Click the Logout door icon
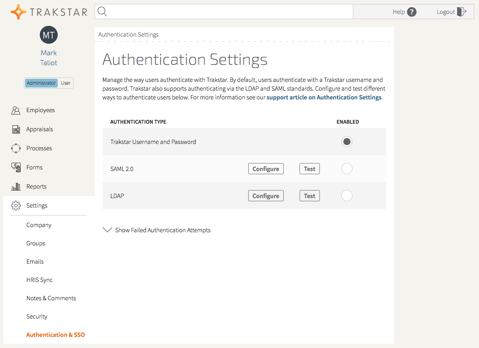Viewport: 479px width, 348px height. (x=461, y=12)
